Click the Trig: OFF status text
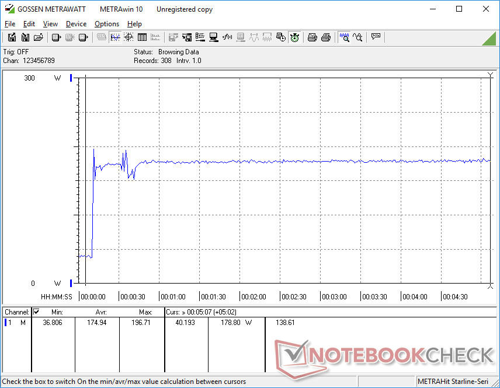Image resolution: width=500 pixels, height=388 pixels. [16, 52]
